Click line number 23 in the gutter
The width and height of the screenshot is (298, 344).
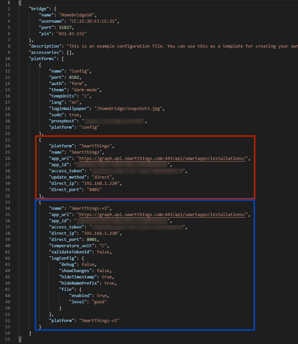pyautogui.click(x=8, y=140)
